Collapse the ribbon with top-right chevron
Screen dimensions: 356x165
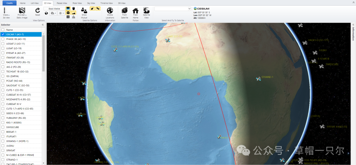[353, 2]
